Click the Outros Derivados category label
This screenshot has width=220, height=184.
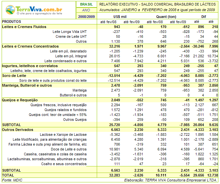tap(18, 130)
